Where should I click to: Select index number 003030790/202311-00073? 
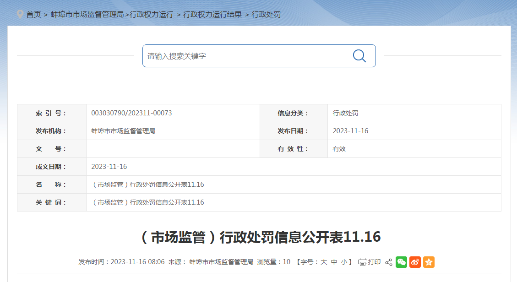click(x=131, y=113)
